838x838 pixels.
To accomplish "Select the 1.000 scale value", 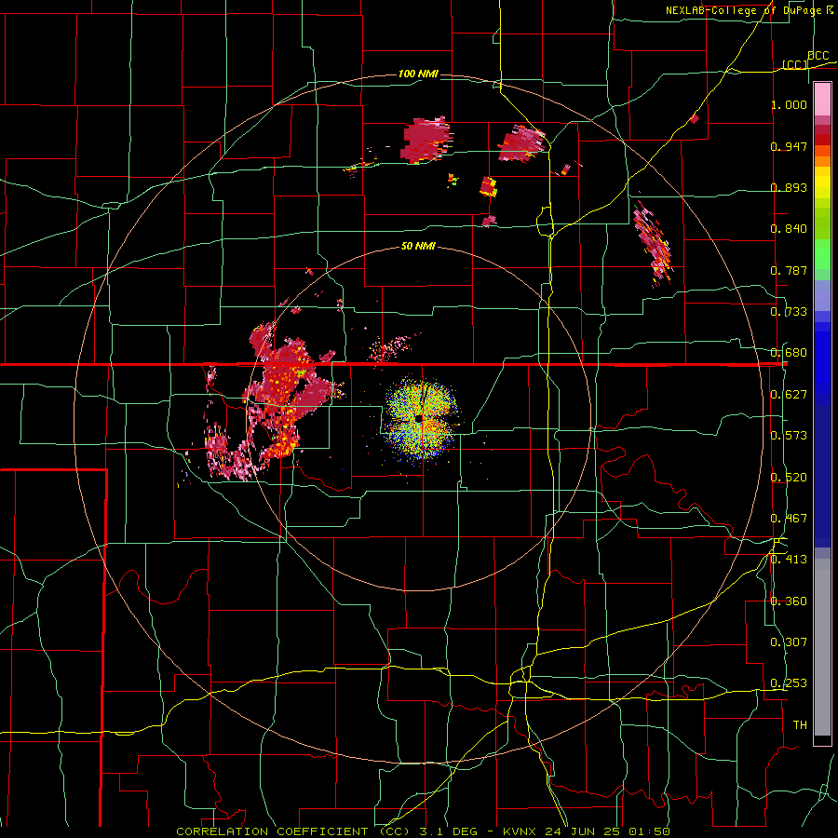I will pyautogui.click(x=789, y=104).
